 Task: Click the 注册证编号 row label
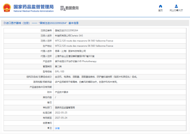coord(46,31)
